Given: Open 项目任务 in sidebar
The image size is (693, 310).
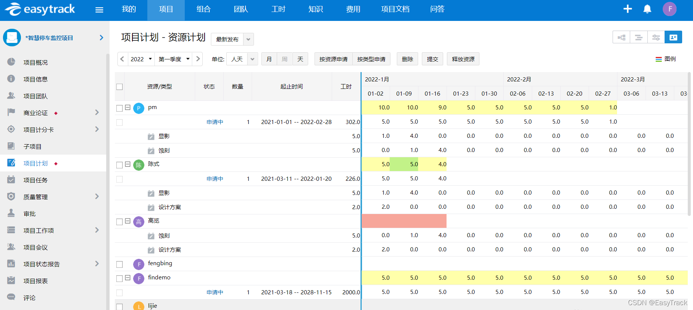Looking at the screenshot, I should click(x=36, y=180).
